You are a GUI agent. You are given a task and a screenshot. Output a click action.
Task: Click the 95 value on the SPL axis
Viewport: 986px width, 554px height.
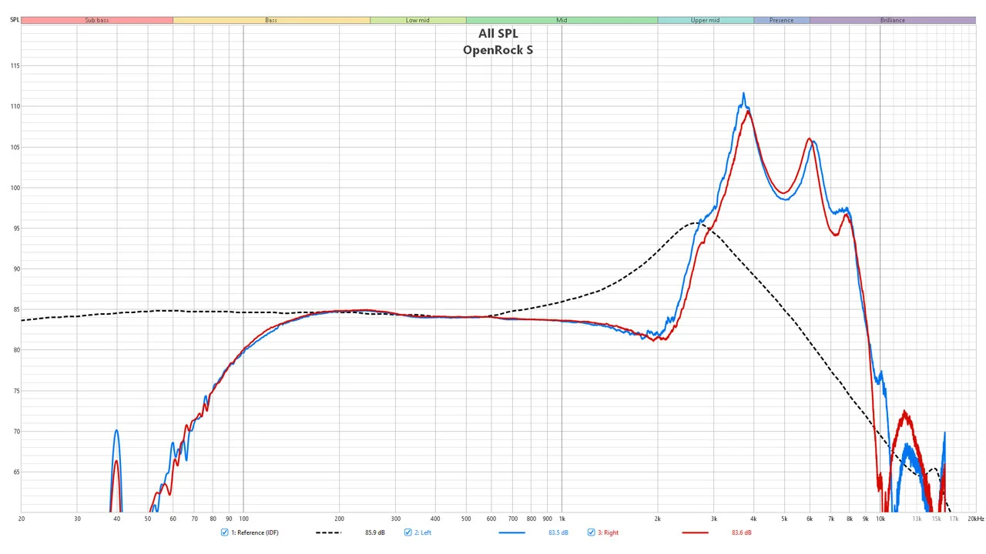[15, 229]
